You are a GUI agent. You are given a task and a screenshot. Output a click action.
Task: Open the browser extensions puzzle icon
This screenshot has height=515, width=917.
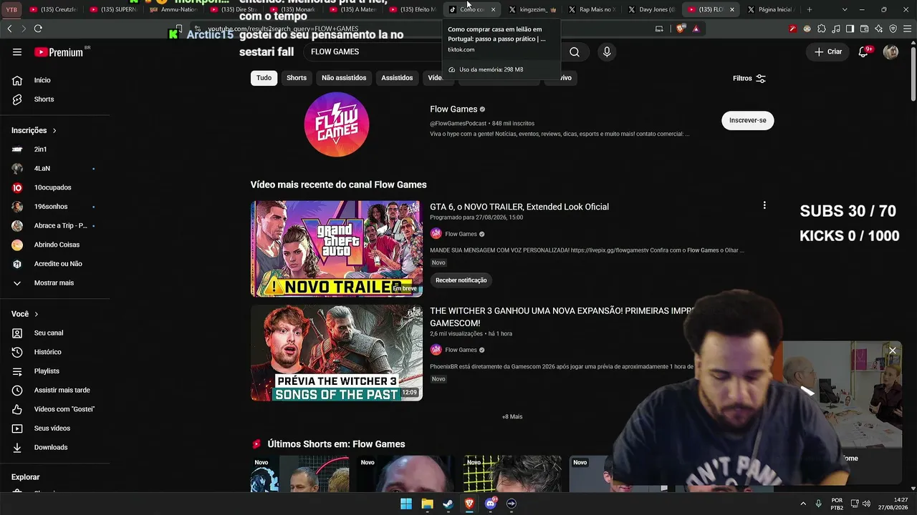click(821, 29)
